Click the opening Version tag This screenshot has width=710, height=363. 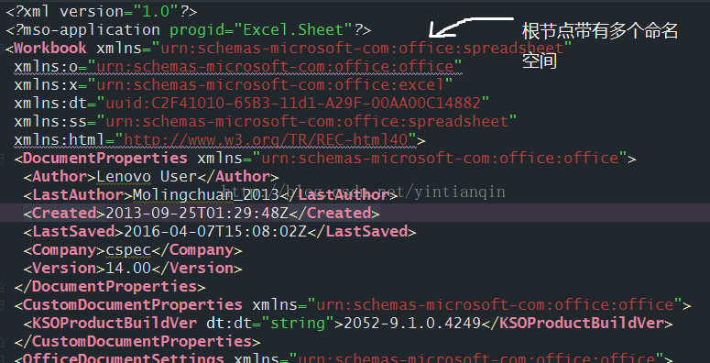(64, 269)
